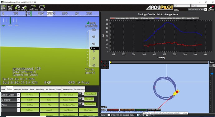Click the Clear Track button

88,110
